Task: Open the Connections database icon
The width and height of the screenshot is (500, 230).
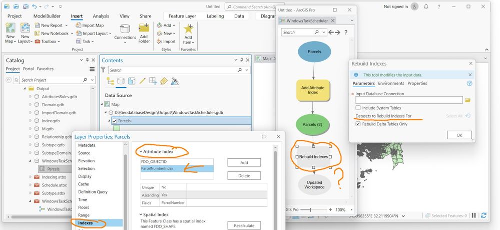Action: (x=125, y=29)
